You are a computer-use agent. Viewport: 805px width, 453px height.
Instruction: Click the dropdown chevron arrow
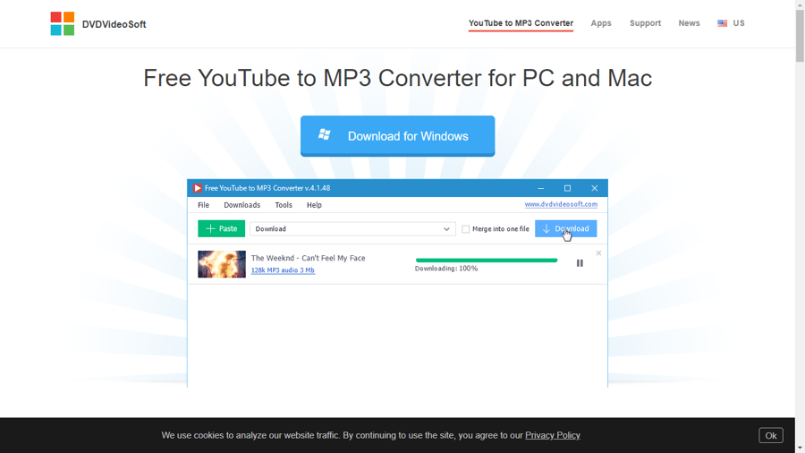click(x=446, y=229)
